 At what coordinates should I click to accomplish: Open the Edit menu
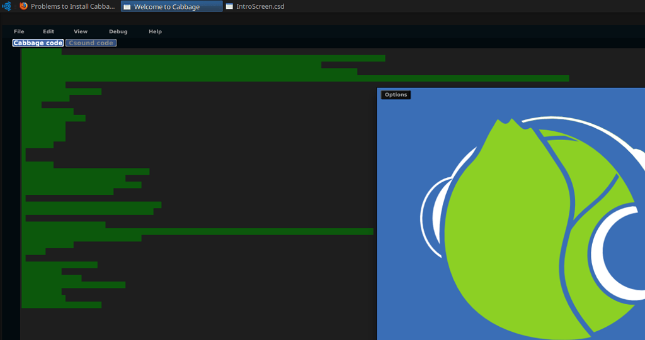click(49, 31)
